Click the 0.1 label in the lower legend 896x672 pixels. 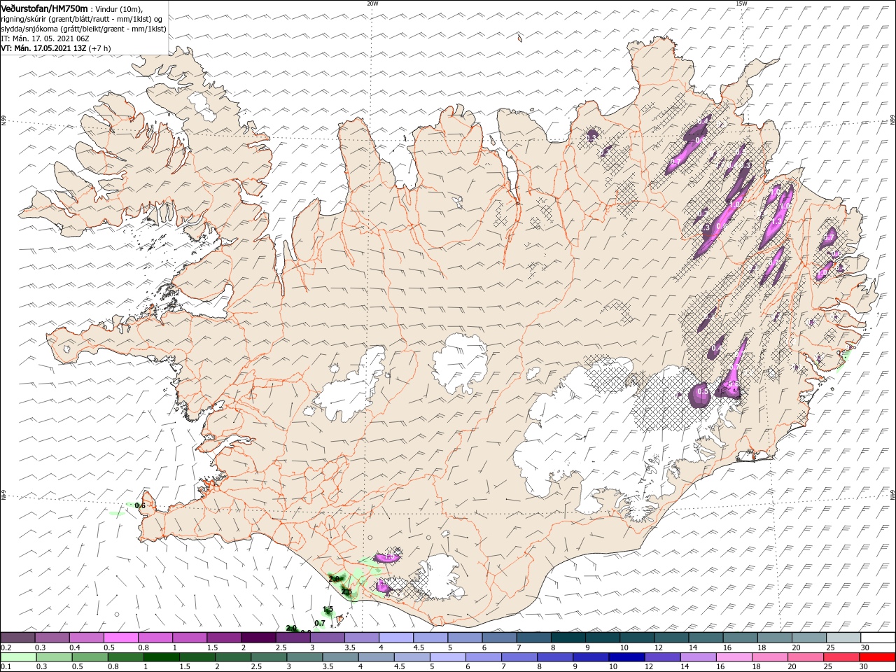point(6,667)
